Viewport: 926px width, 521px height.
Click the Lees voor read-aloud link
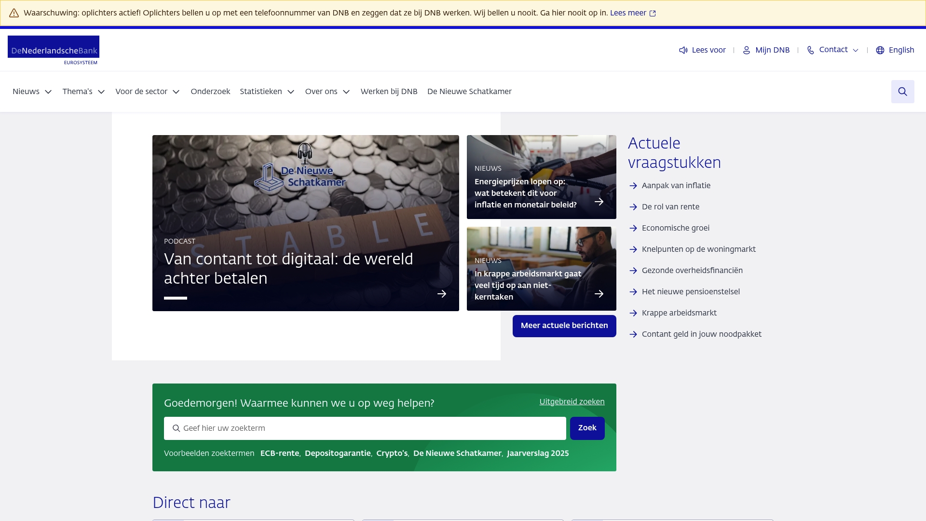708,50
